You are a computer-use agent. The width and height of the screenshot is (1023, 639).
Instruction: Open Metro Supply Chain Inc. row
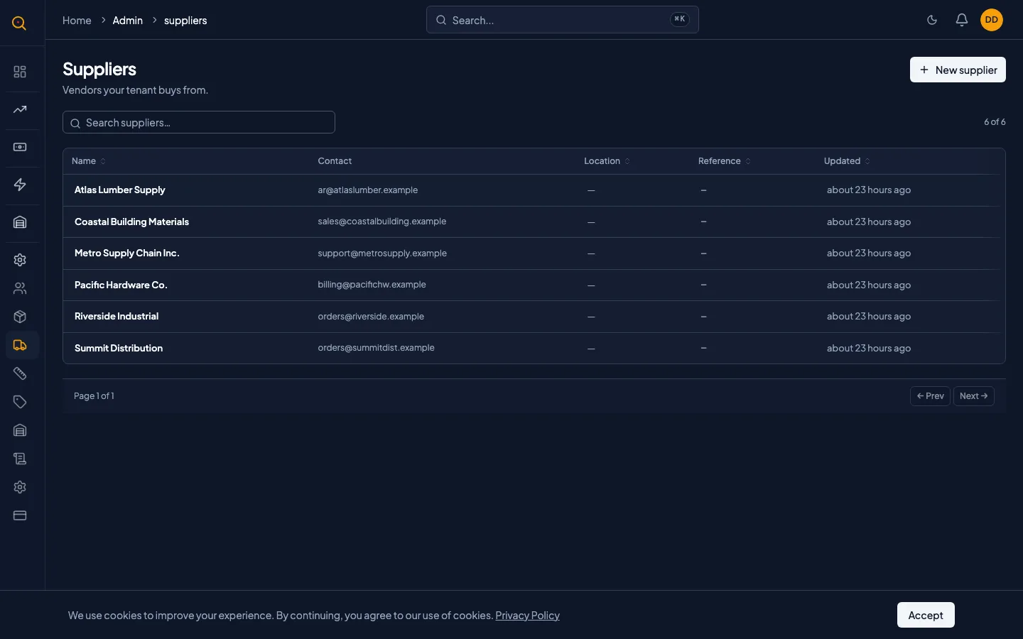click(x=534, y=253)
